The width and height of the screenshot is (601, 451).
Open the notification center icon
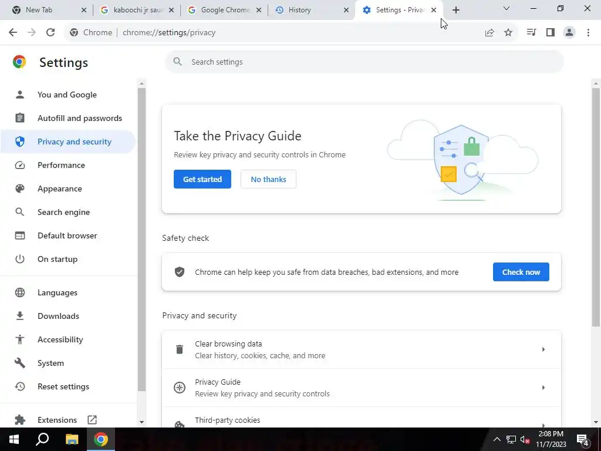tap(583, 439)
